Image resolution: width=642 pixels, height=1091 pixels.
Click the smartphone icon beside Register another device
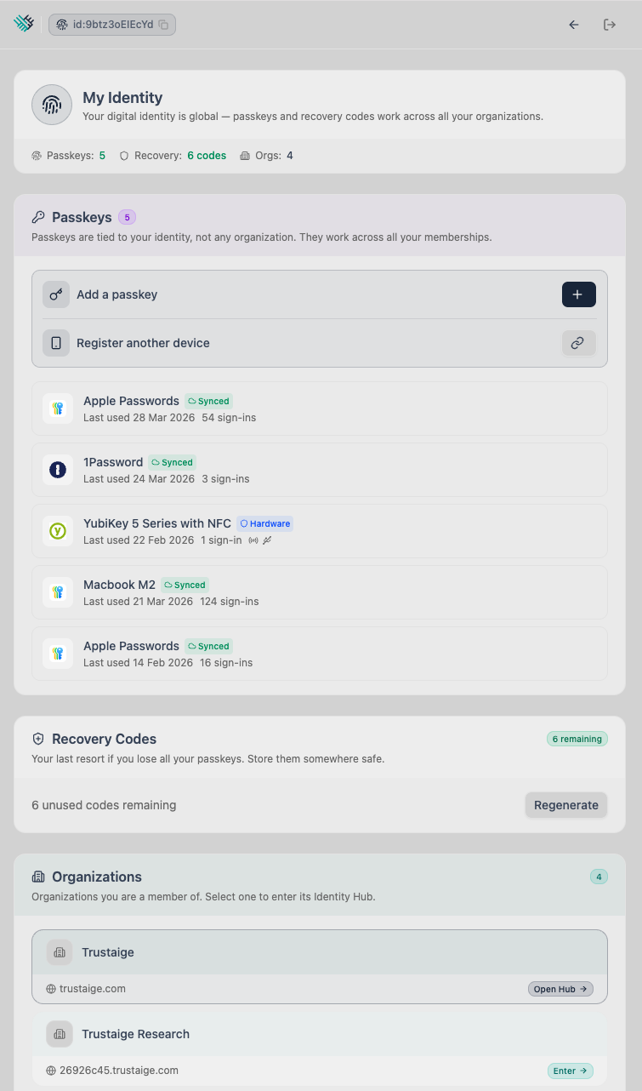pos(56,343)
